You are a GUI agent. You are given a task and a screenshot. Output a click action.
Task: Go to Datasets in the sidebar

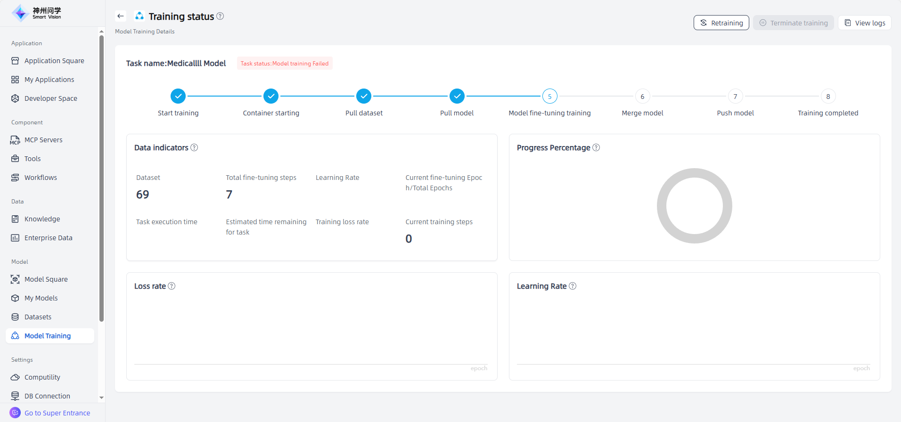point(38,317)
